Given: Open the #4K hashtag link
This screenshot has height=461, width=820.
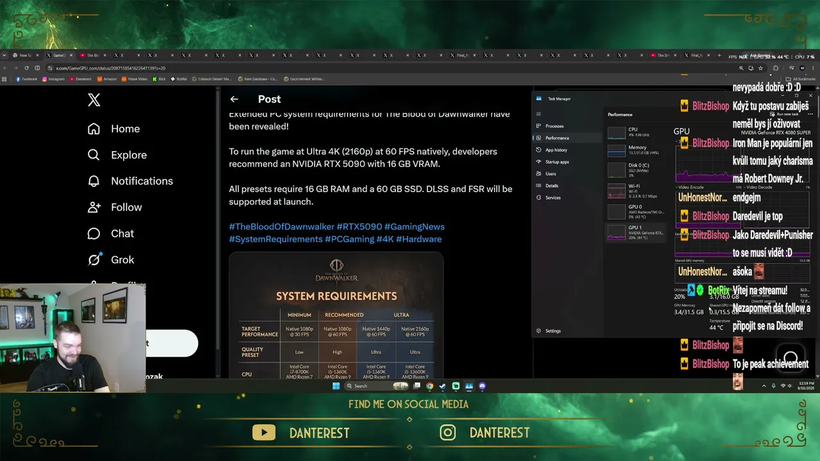Looking at the screenshot, I should click(x=385, y=239).
